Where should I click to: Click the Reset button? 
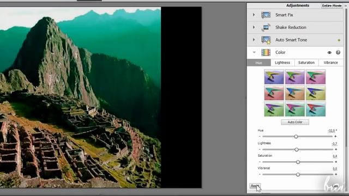[x=255, y=186]
